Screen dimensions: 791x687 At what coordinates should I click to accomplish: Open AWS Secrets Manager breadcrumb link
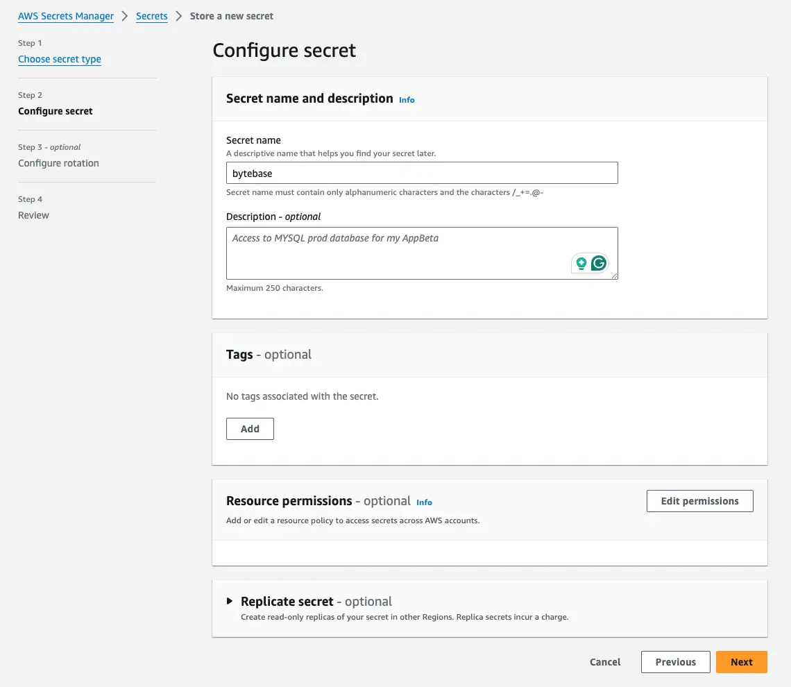(66, 16)
